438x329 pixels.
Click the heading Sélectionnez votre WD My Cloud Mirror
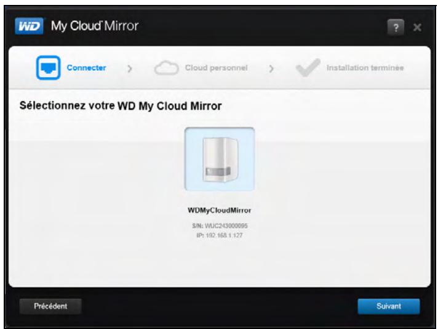pos(121,106)
